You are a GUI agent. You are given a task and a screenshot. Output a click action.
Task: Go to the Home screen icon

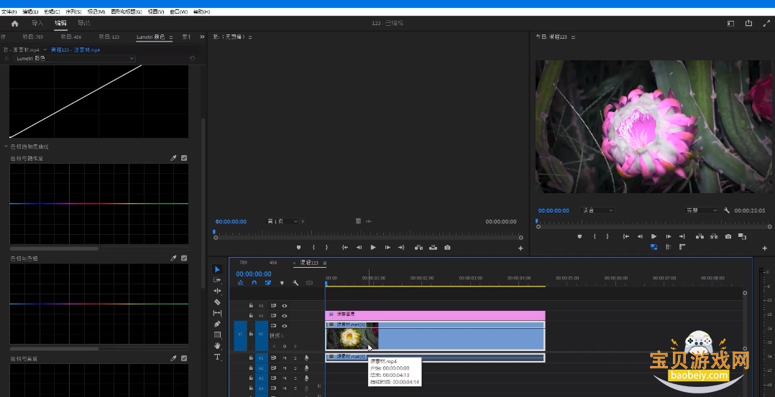[x=15, y=23]
